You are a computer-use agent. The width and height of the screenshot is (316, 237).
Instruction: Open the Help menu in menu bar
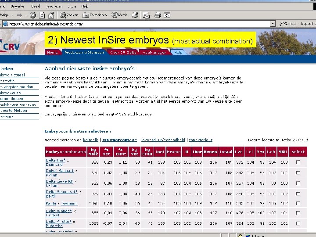click(x=85, y=6)
